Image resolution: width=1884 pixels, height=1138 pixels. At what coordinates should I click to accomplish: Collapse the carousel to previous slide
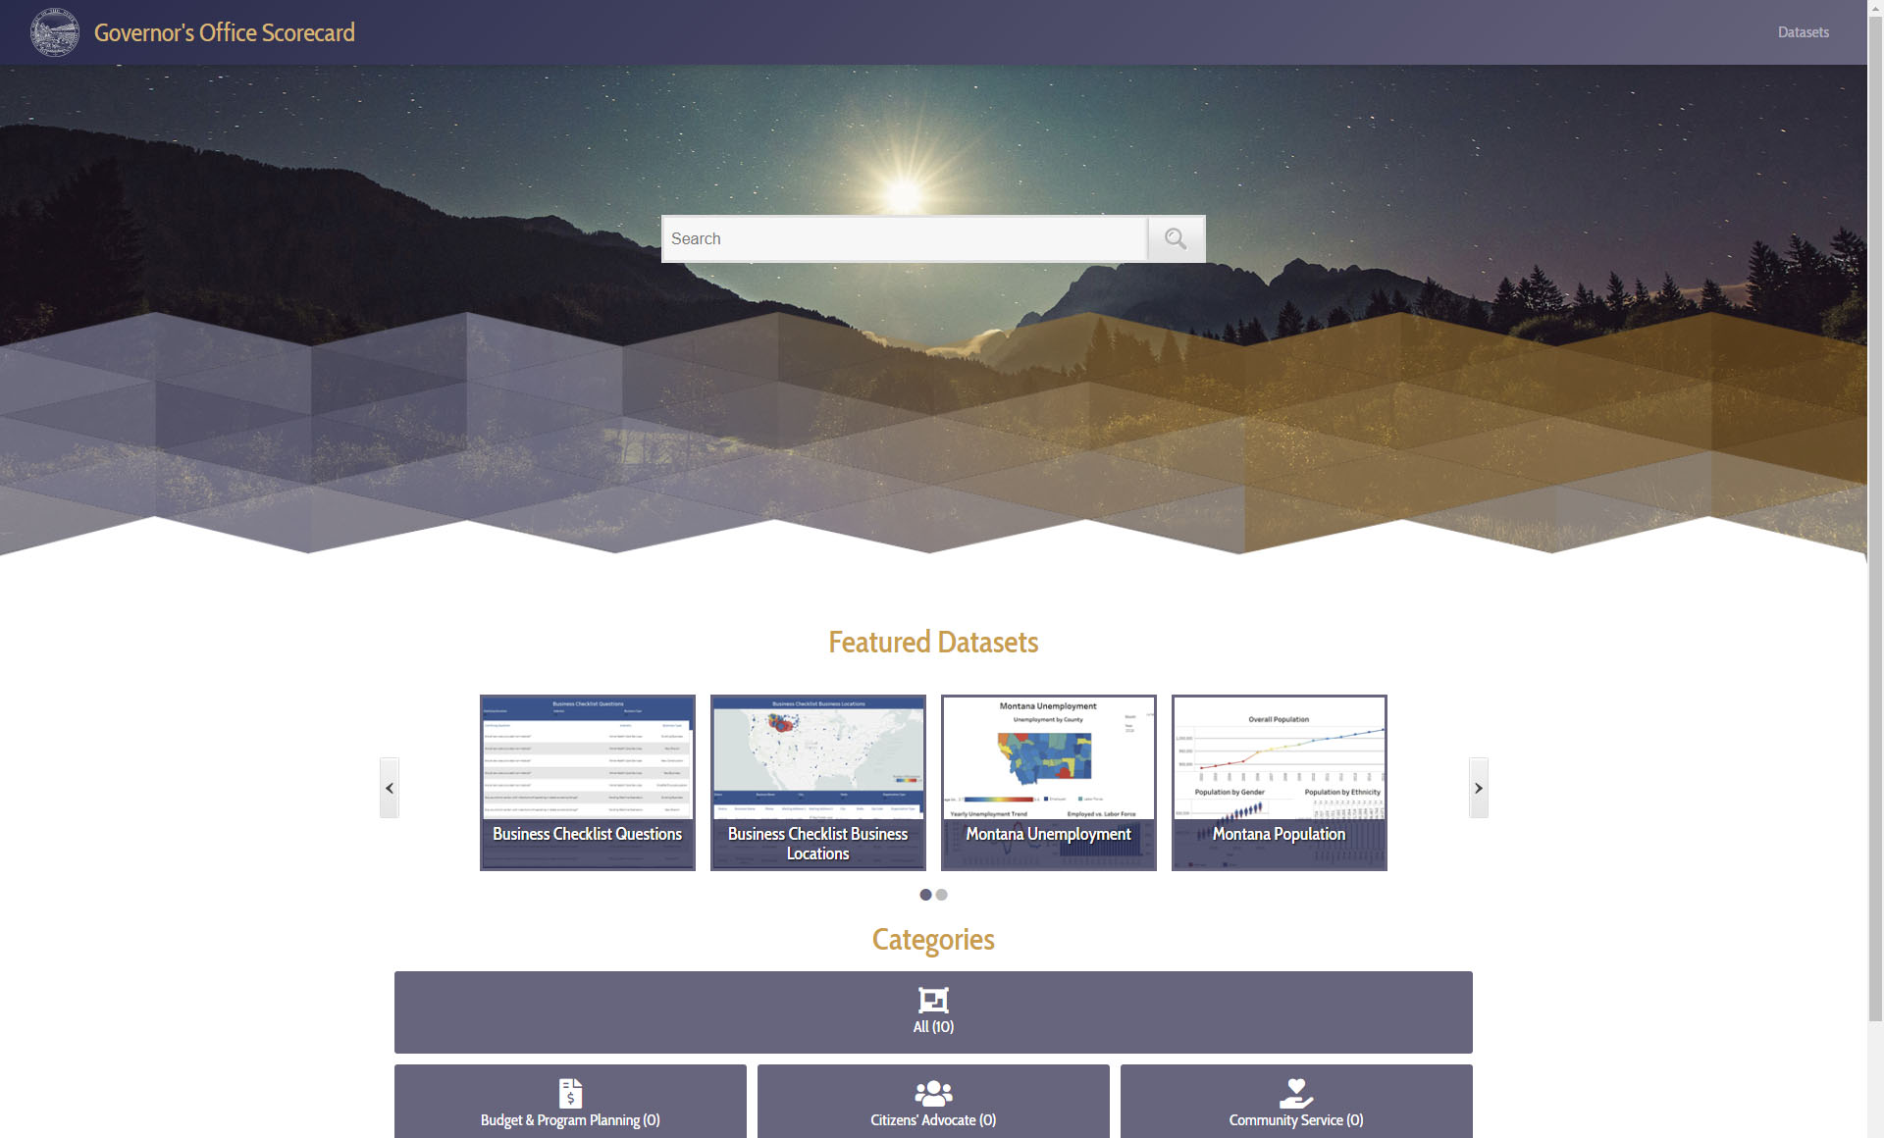pyautogui.click(x=389, y=787)
